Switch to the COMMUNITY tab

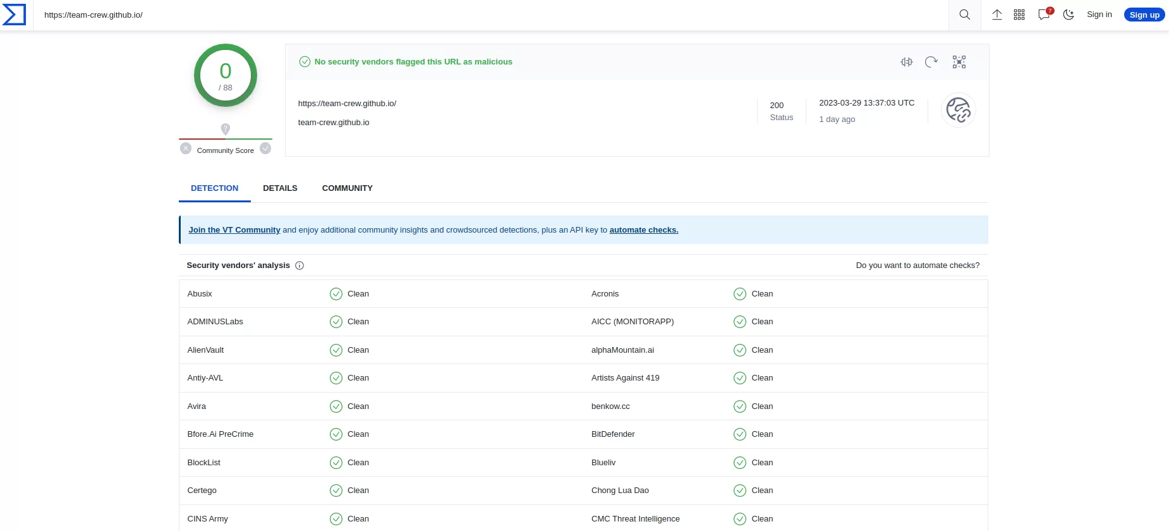pos(348,188)
